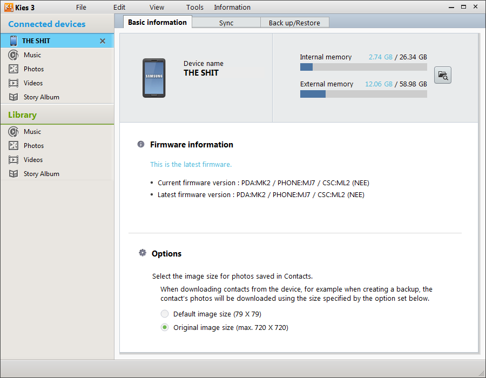
Task: Open Library Story Album icon
Action: point(13,174)
